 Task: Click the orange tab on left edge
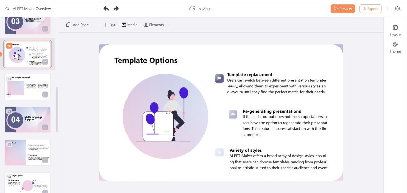pyautogui.click(x=1, y=54)
